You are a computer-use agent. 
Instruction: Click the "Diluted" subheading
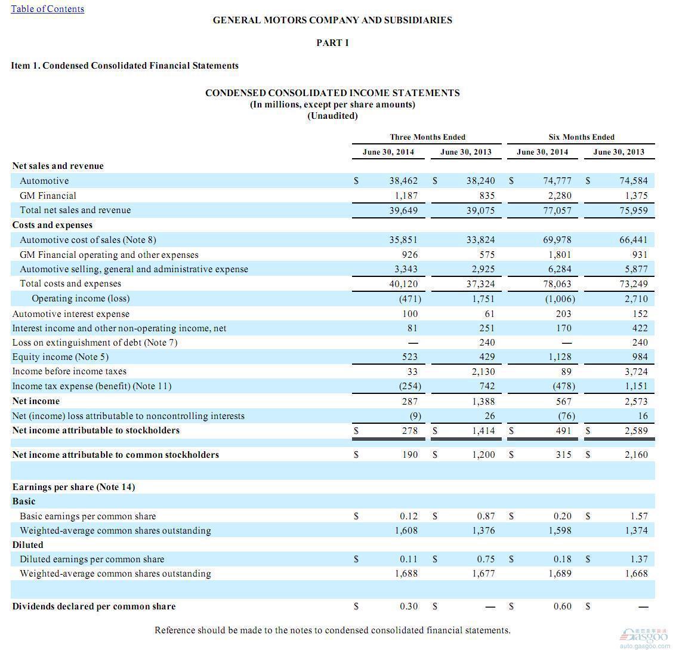pyautogui.click(x=28, y=545)
